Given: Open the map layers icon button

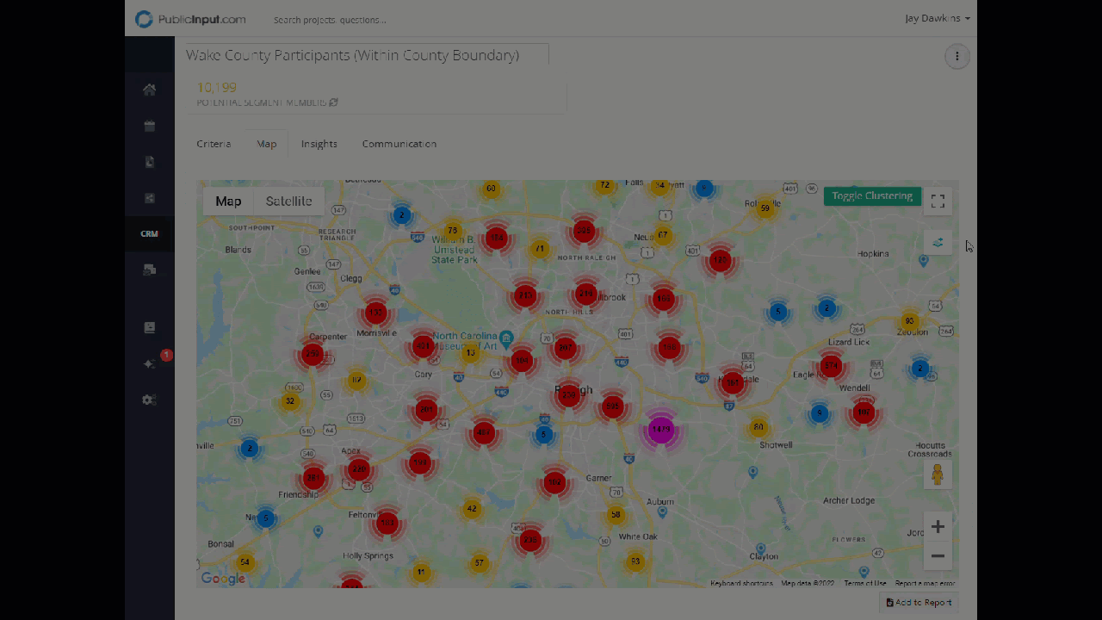Looking at the screenshot, I should (x=938, y=242).
